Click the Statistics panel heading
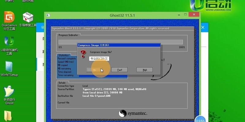Viewport: 245px width, 122px height. (63, 55)
